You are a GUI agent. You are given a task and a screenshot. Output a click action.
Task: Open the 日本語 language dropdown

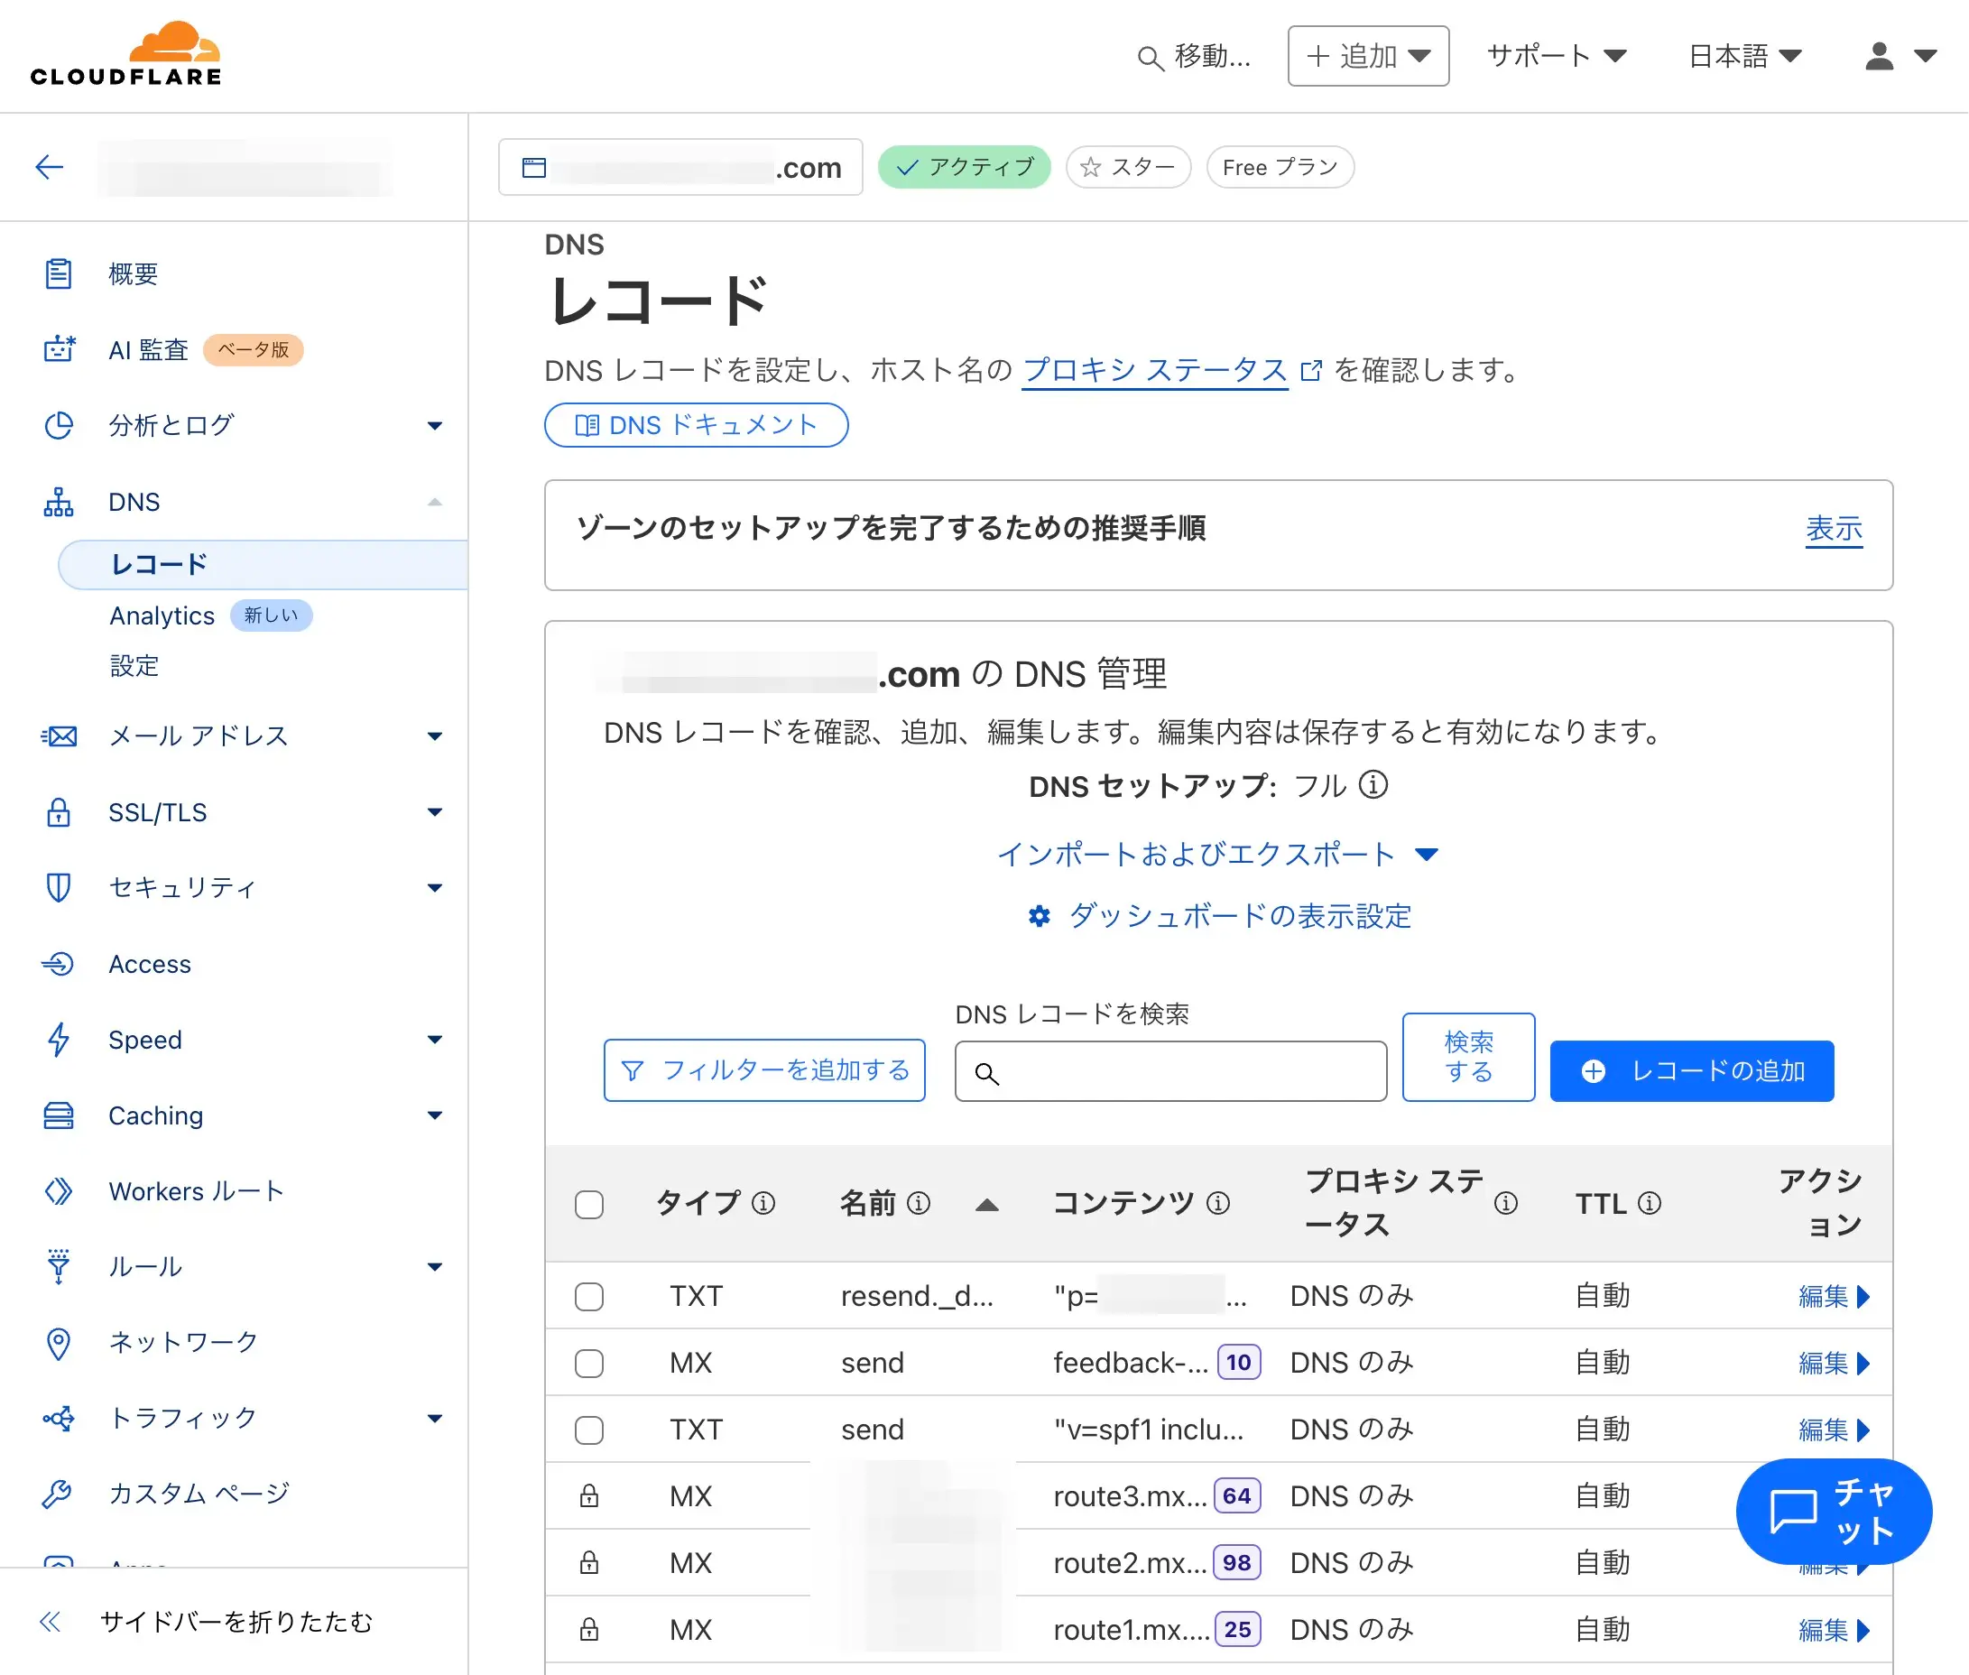pyautogui.click(x=1744, y=56)
